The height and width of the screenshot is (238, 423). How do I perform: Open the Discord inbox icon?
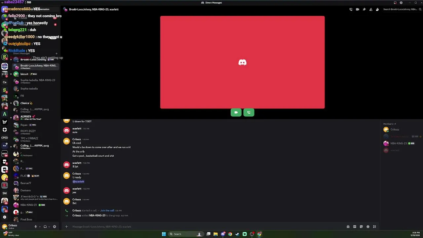point(395,3)
